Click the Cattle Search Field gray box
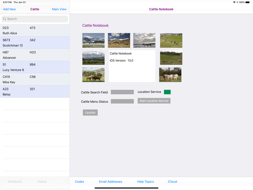253x190 pixels. pyautogui.click(x=122, y=92)
